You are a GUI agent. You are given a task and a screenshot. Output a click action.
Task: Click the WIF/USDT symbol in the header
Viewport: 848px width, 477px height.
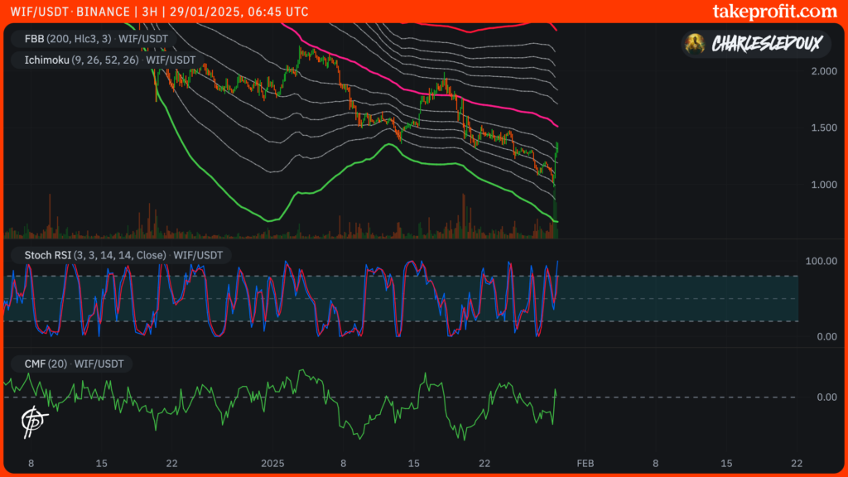coord(38,12)
